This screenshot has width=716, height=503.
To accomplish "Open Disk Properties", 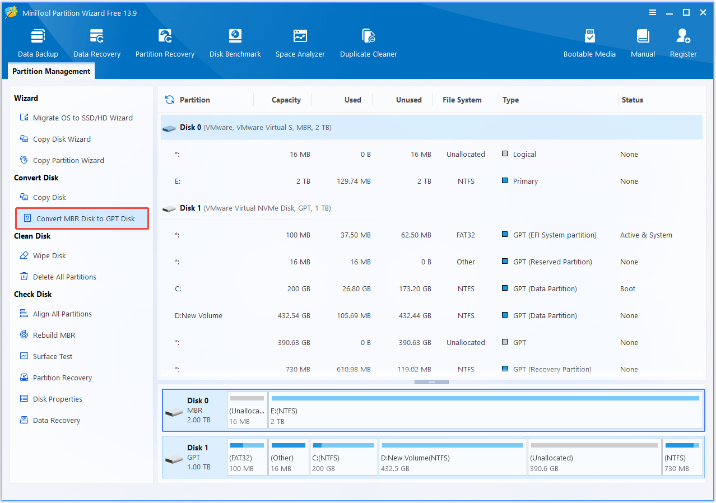I will (51, 399).
